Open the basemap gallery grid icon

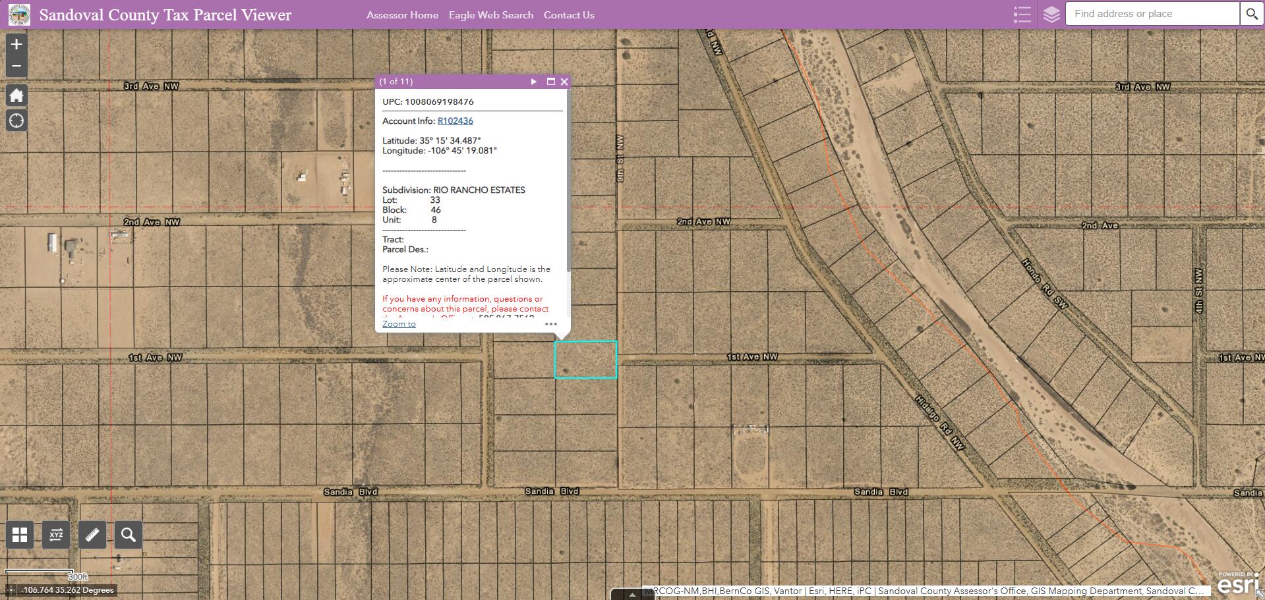[20, 535]
